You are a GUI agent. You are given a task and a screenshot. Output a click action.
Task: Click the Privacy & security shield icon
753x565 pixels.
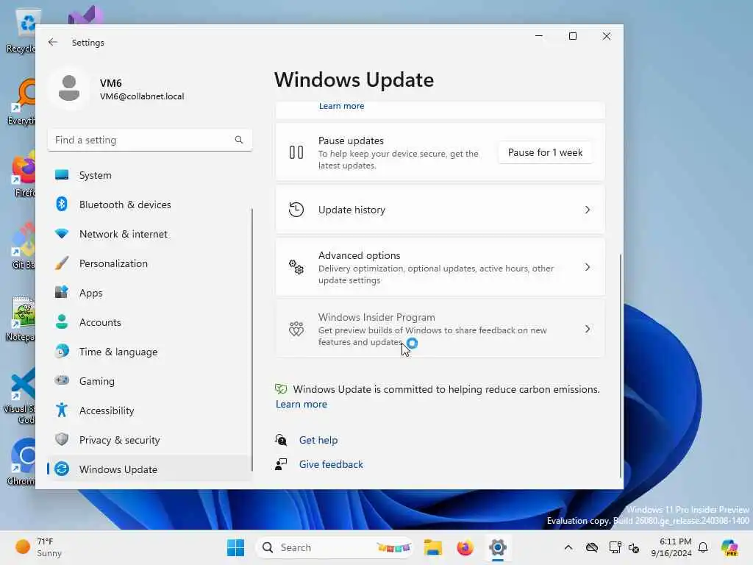click(62, 439)
